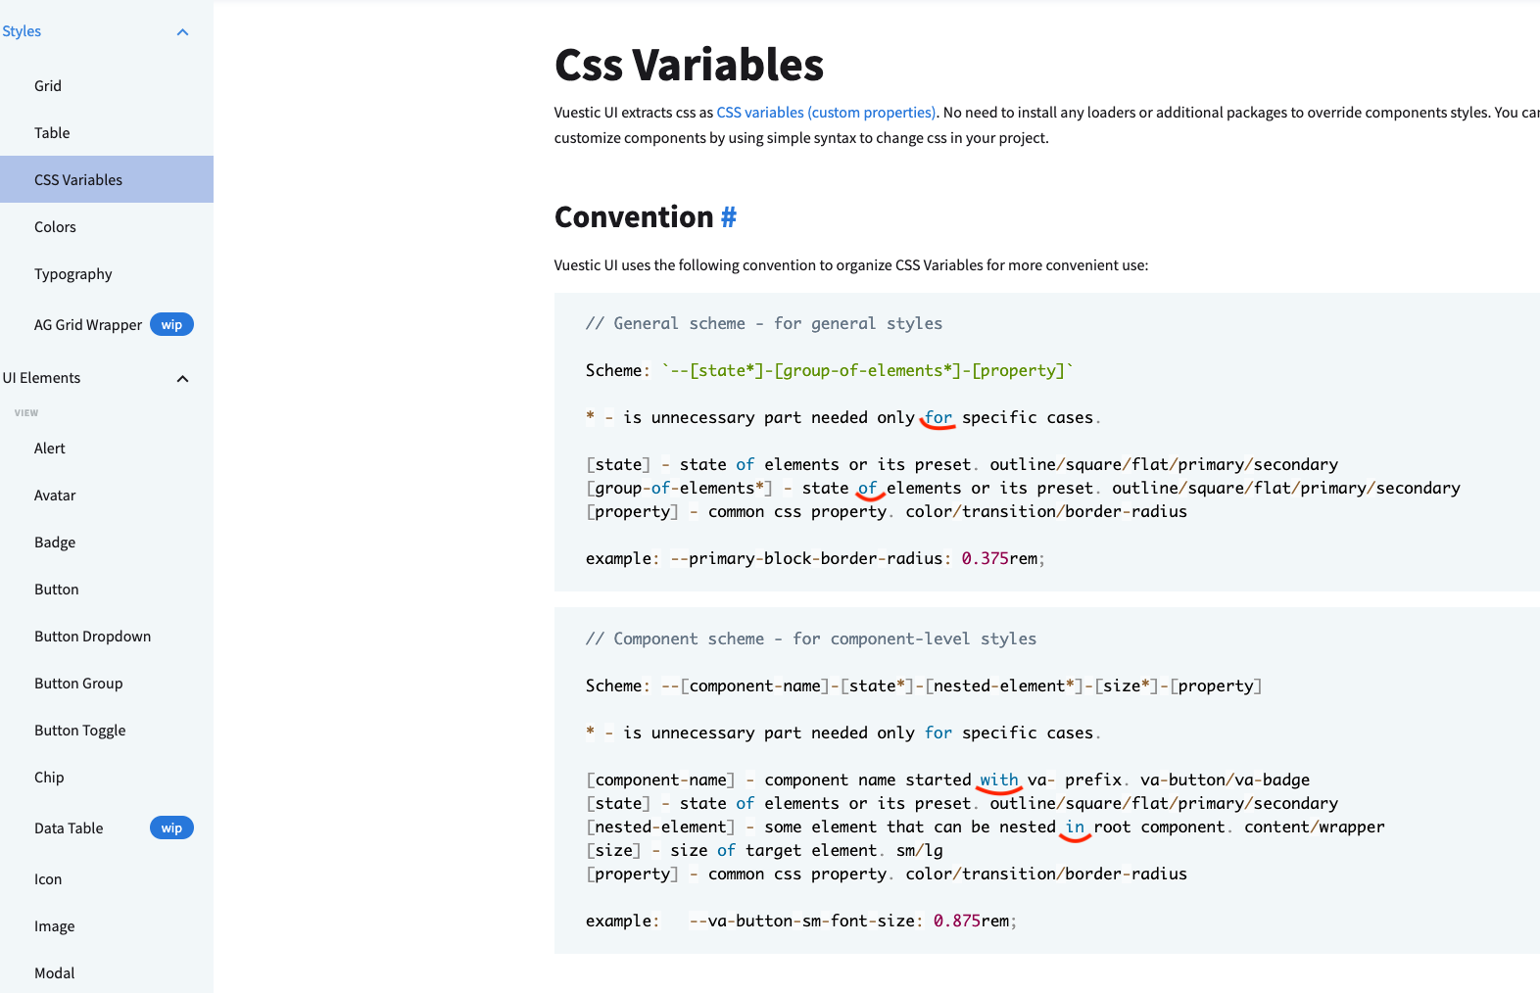Collapse the Styles section chevron
1540x993 pixels.
182,31
